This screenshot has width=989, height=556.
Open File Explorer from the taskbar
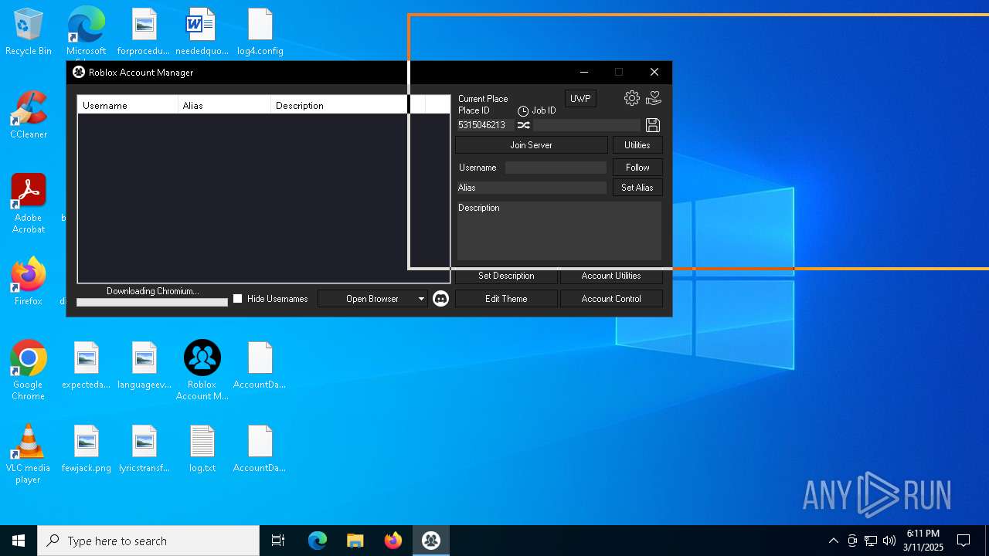[355, 541]
